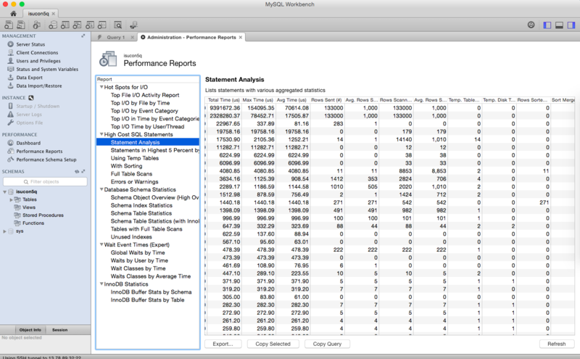The width and height of the screenshot is (580, 359).
Task: Open Performance Reports in sidebar
Action: point(39,152)
